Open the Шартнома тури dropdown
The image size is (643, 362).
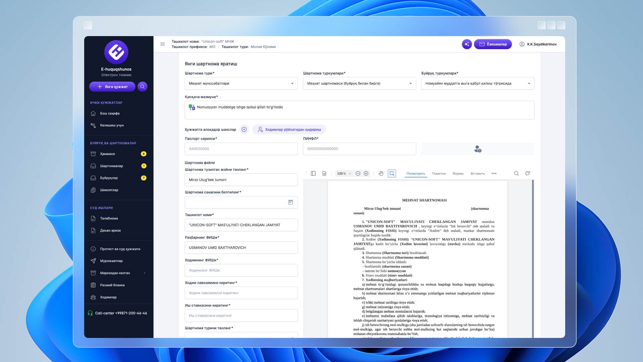tap(241, 84)
